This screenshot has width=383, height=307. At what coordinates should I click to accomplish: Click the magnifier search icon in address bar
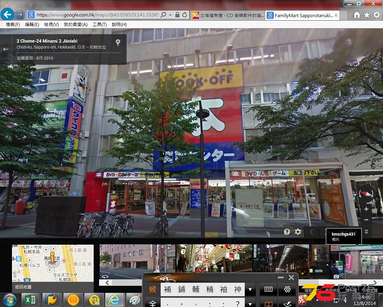pyautogui.click(x=163, y=15)
